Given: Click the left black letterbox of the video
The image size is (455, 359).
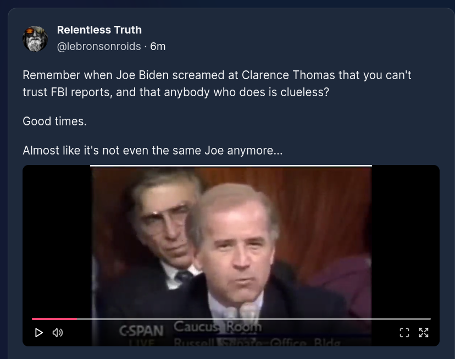Looking at the screenshot, I should click(x=57, y=241).
